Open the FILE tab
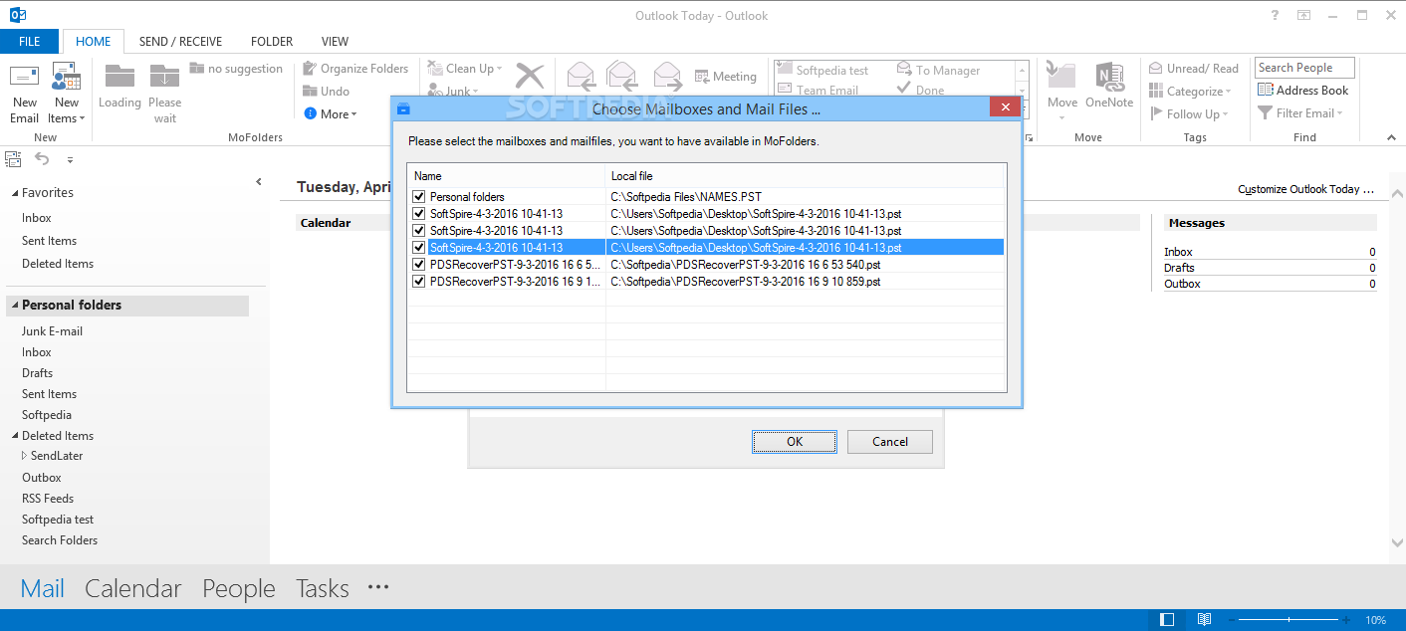The height and width of the screenshot is (631, 1406). coord(30,42)
